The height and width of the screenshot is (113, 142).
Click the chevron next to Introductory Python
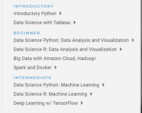[60, 13]
